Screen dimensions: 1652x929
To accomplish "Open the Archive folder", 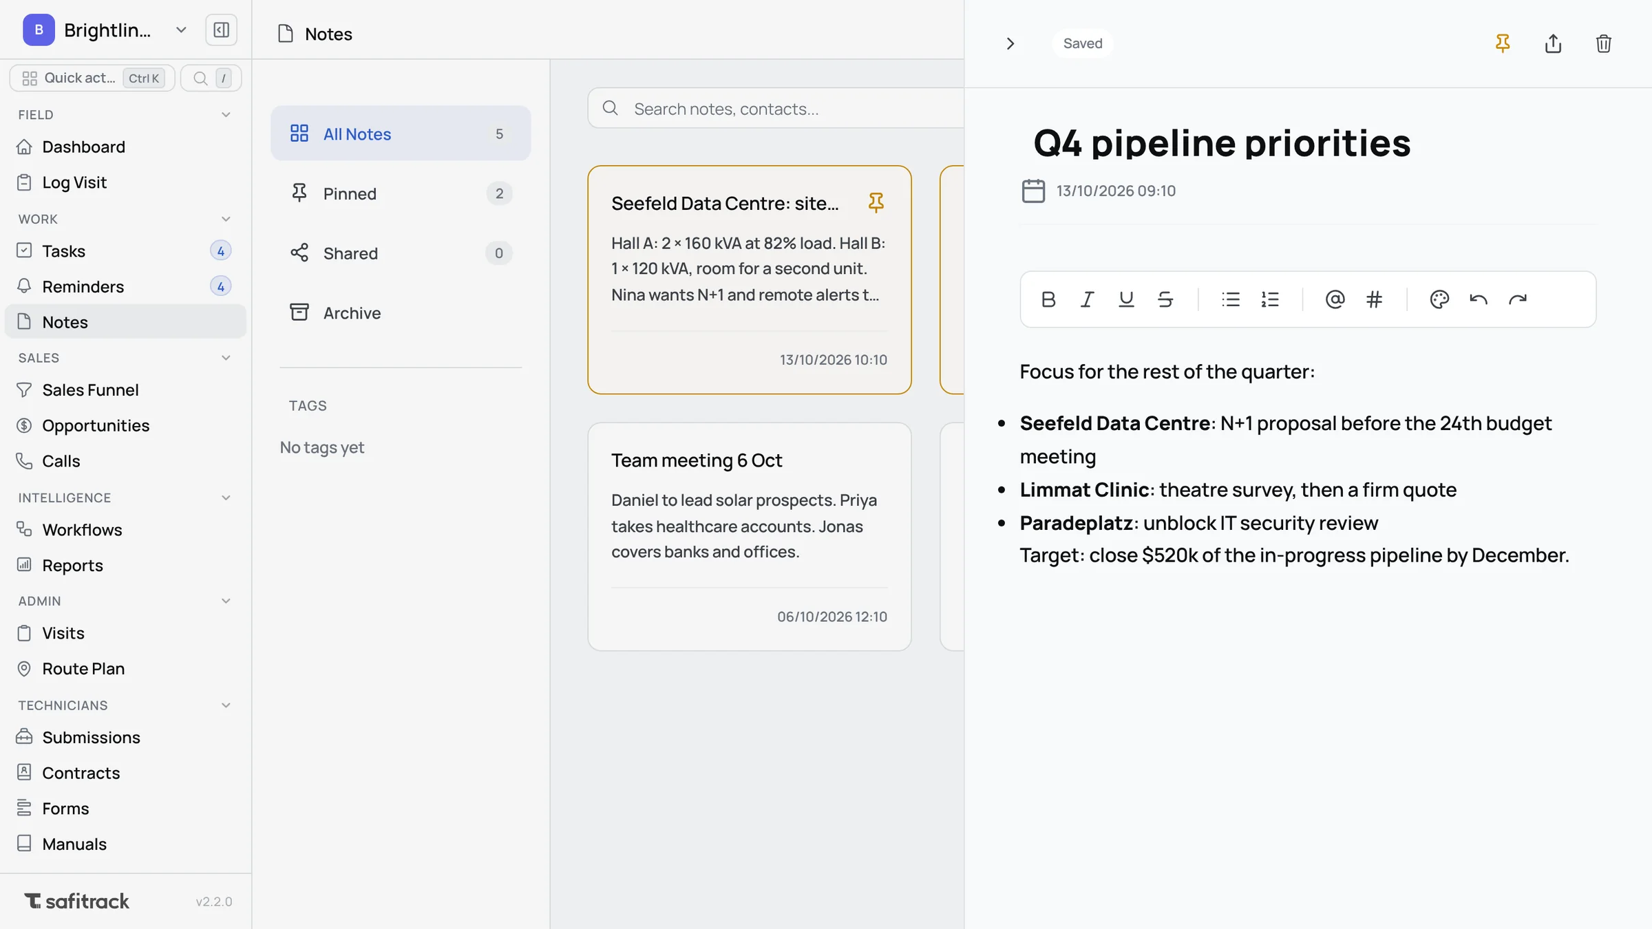I will tap(401, 313).
